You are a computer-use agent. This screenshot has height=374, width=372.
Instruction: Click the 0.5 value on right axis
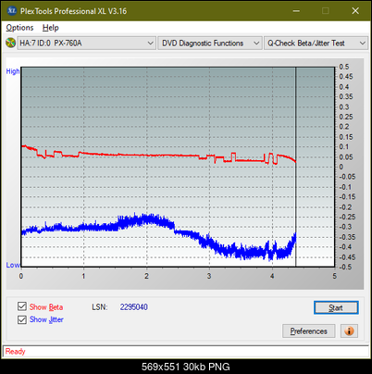(x=344, y=67)
